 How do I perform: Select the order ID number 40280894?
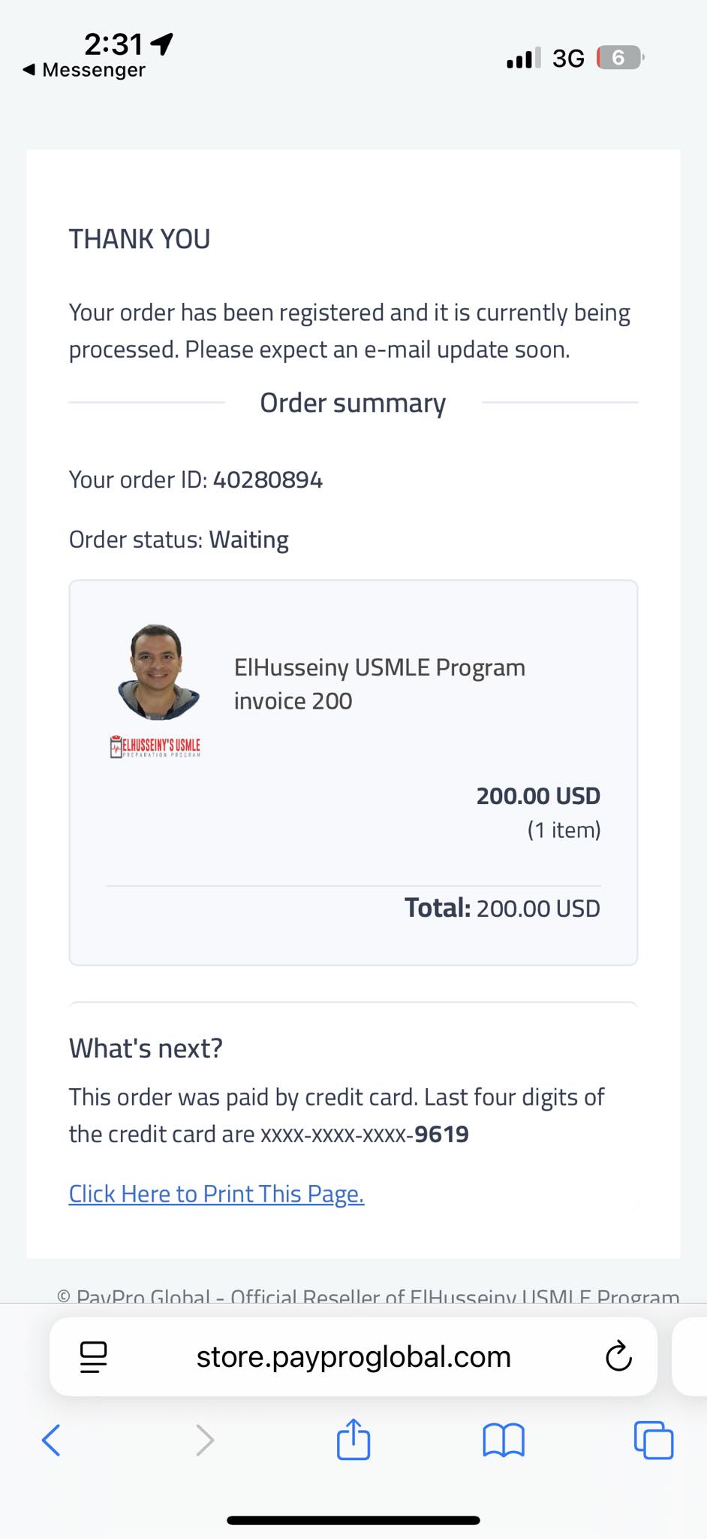pyautogui.click(x=268, y=479)
